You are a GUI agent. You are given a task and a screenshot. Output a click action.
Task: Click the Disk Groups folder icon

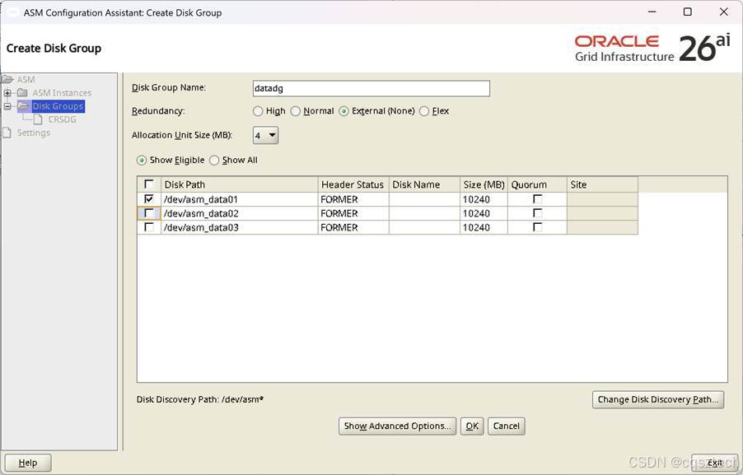tap(24, 105)
